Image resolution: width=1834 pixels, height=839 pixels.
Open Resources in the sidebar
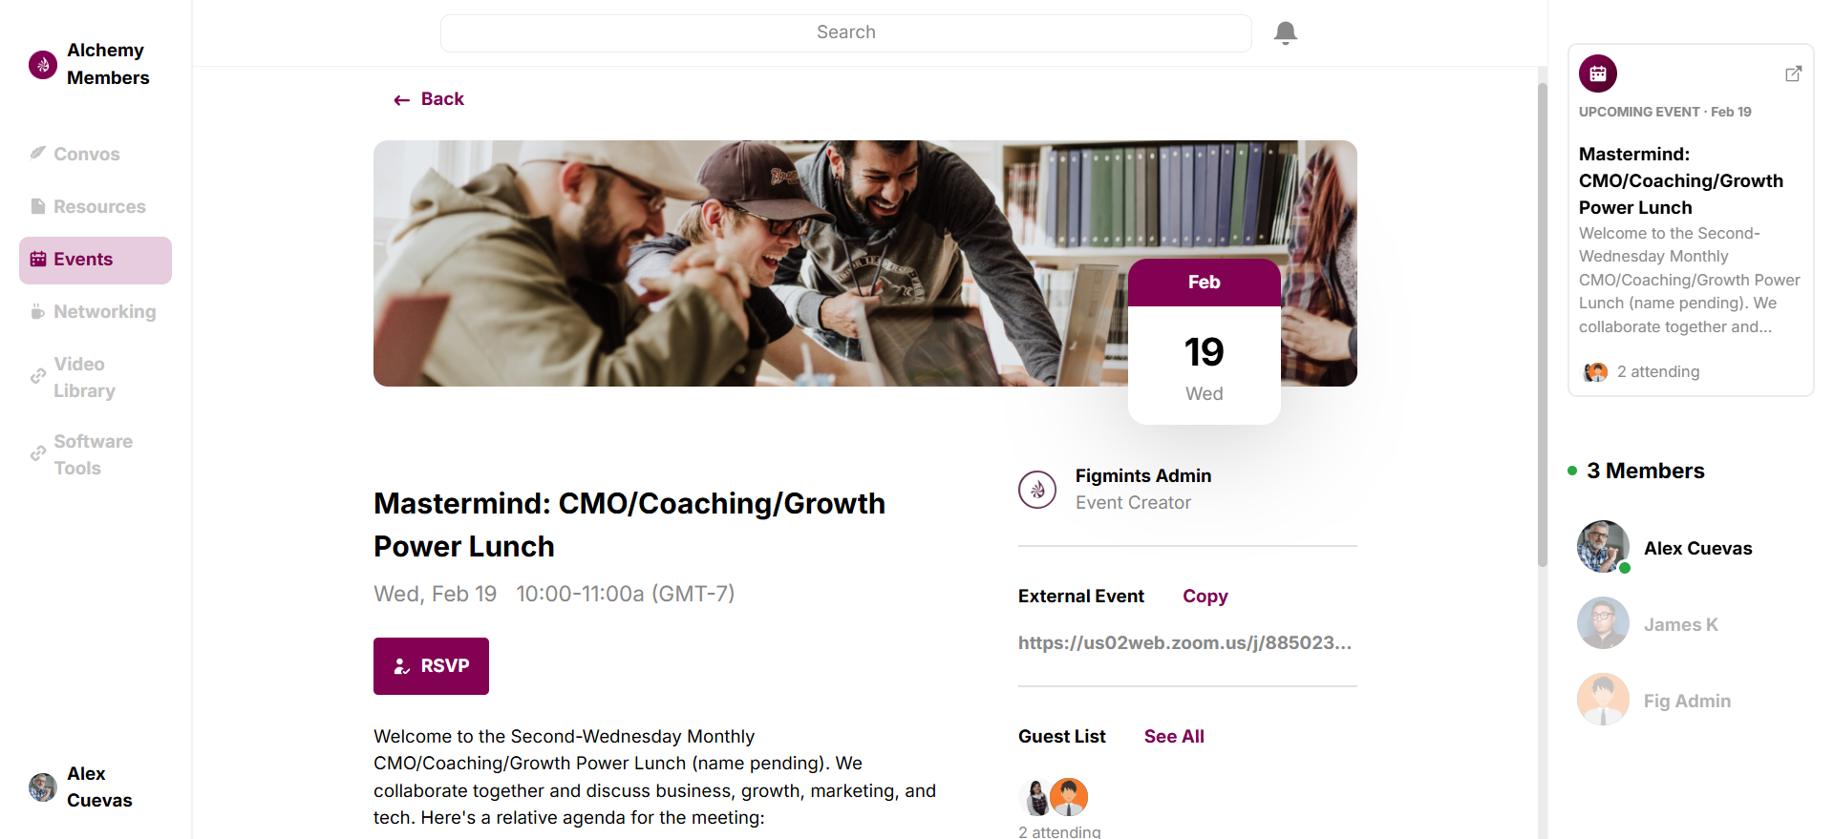pyautogui.click(x=98, y=206)
